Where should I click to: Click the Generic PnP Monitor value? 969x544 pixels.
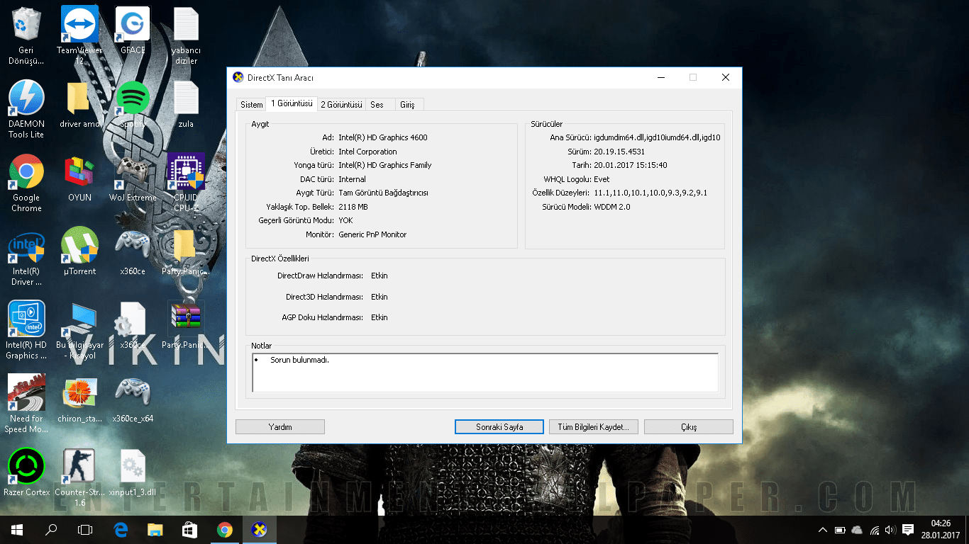(x=372, y=234)
